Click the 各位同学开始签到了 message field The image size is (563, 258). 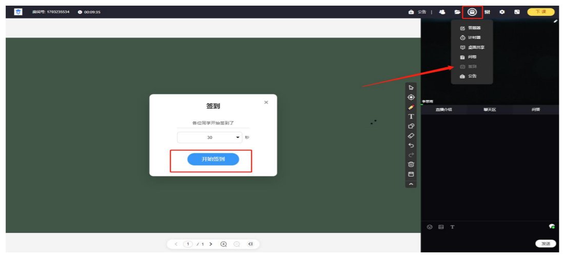tap(213, 123)
